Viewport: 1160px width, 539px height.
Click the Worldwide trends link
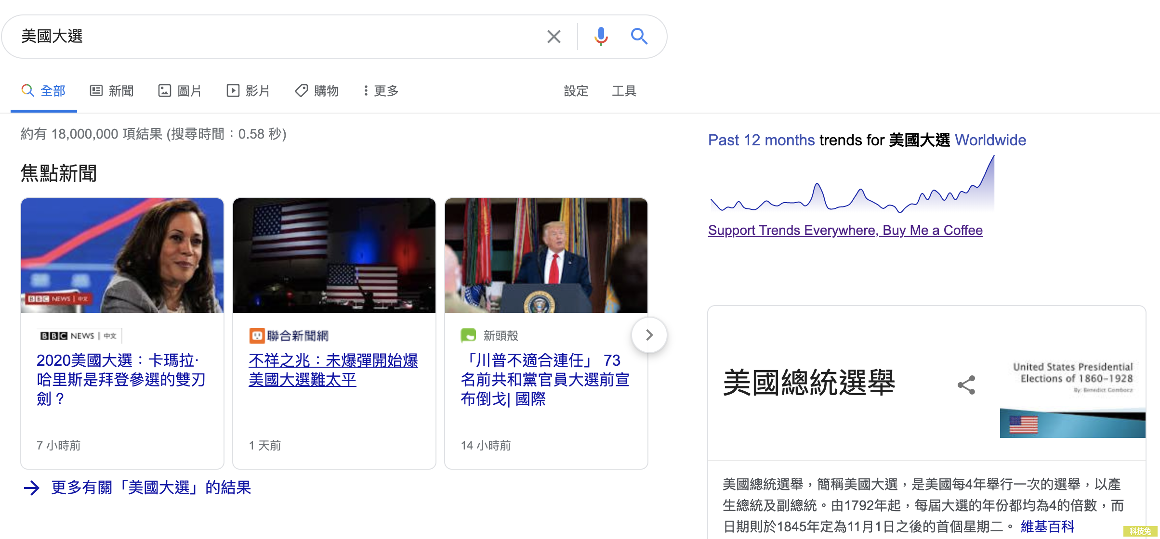click(990, 140)
